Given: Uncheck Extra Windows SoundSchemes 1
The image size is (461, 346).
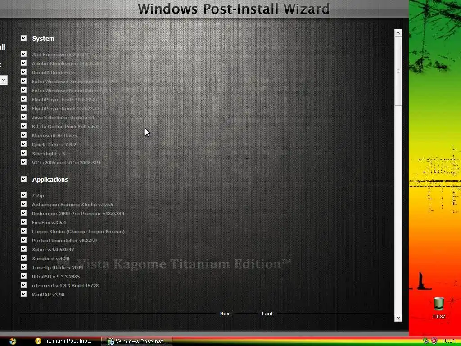Looking at the screenshot, I should (23, 90).
